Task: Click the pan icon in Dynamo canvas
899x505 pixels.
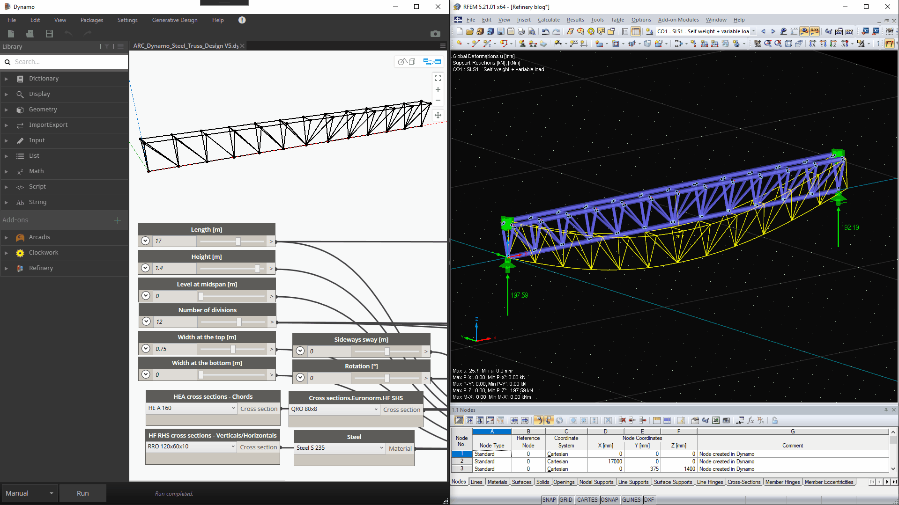Action: coord(438,115)
